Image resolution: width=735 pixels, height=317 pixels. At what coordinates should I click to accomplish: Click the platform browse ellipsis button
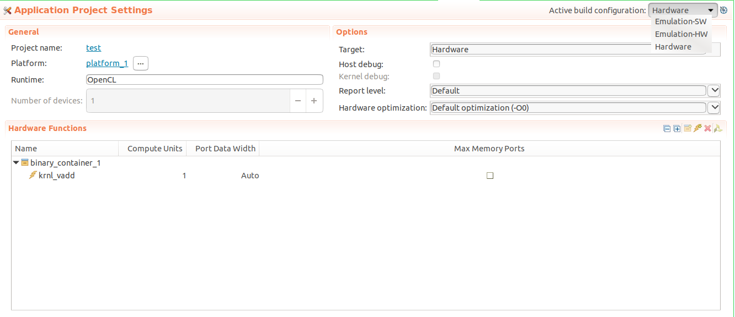coord(141,63)
